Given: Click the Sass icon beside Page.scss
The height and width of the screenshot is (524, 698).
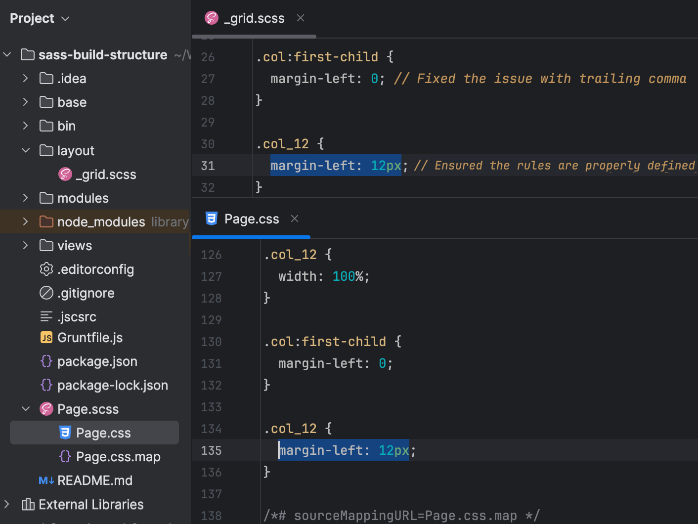Looking at the screenshot, I should click(46, 409).
